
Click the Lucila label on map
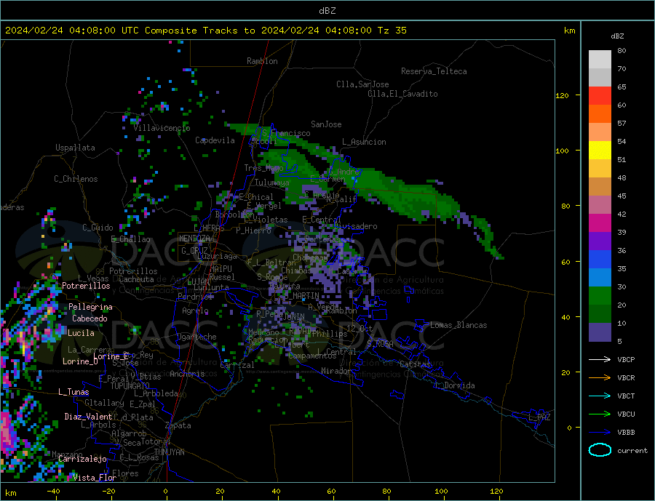(81, 333)
